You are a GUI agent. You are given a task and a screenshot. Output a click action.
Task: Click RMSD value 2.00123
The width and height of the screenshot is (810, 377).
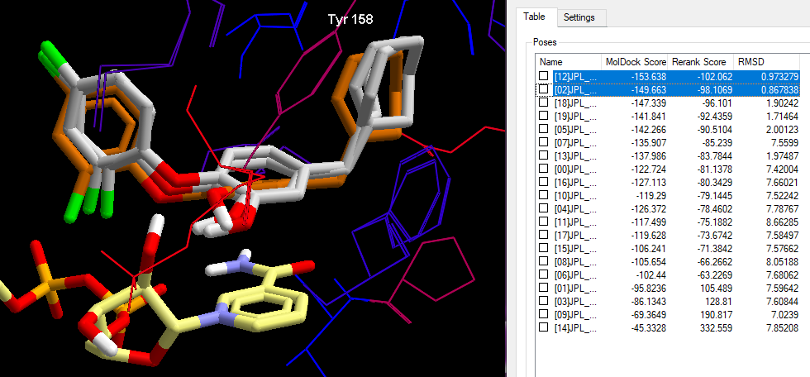point(782,129)
